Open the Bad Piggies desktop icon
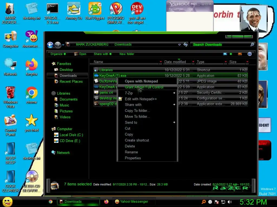Screen dimensions: 277x207 pos(95,11)
